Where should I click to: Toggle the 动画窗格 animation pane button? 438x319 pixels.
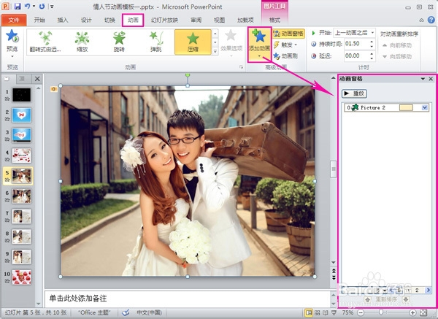[x=289, y=34]
